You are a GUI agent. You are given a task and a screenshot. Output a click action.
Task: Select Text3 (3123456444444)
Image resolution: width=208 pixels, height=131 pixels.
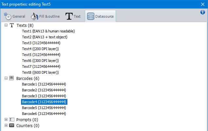coord(41,43)
